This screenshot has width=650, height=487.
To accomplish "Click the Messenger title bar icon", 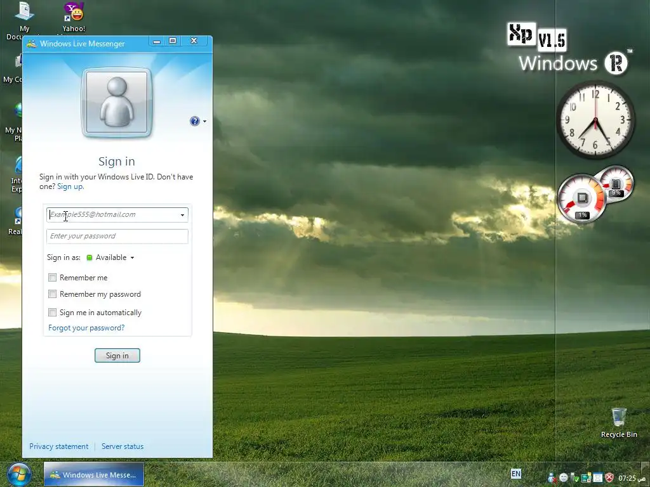I will click(x=32, y=44).
